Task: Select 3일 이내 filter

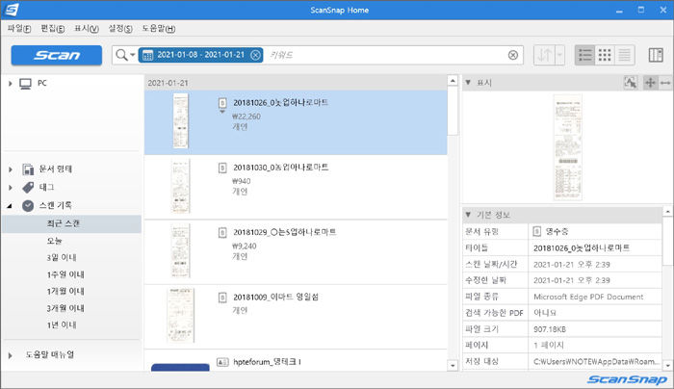Action: click(62, 257)
